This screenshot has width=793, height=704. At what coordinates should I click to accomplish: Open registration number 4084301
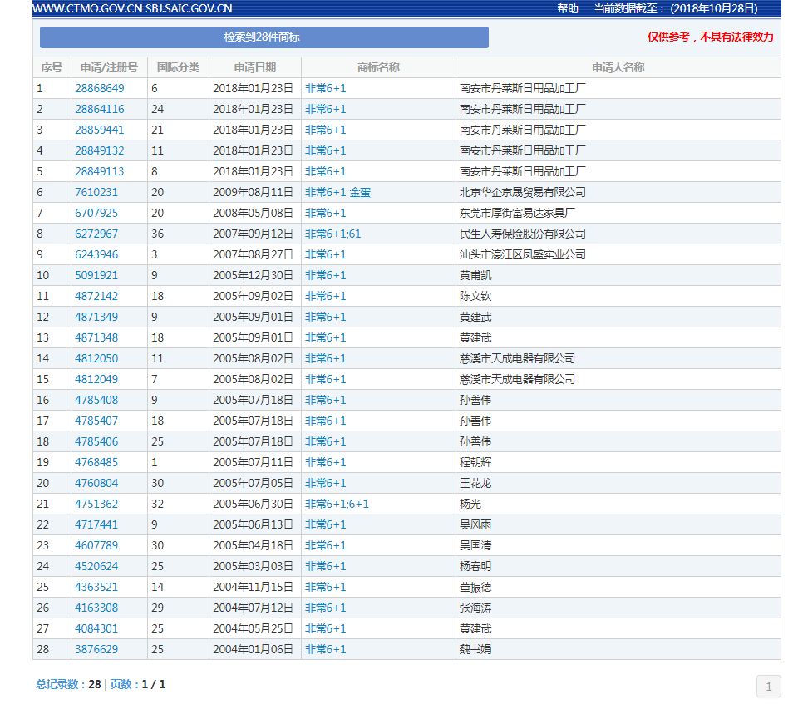point(96,628)
